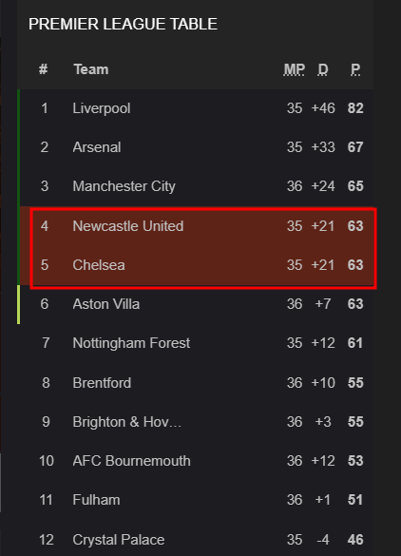Open Fulham team link
This screenshot has width=401, height=556.
coord(96,500)
